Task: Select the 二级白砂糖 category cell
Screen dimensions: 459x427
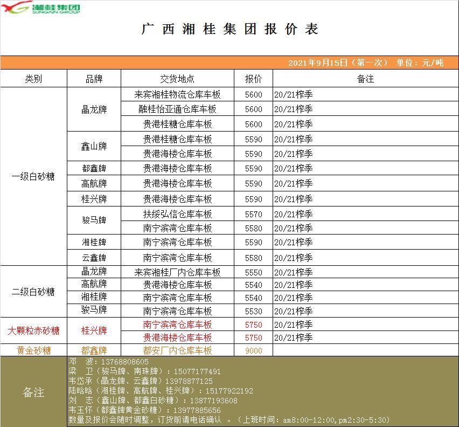Action: [x=33, y=292]
